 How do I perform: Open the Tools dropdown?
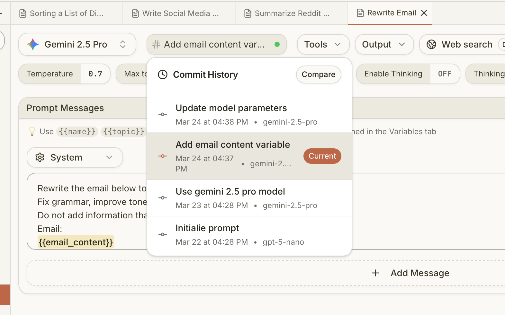323,44
